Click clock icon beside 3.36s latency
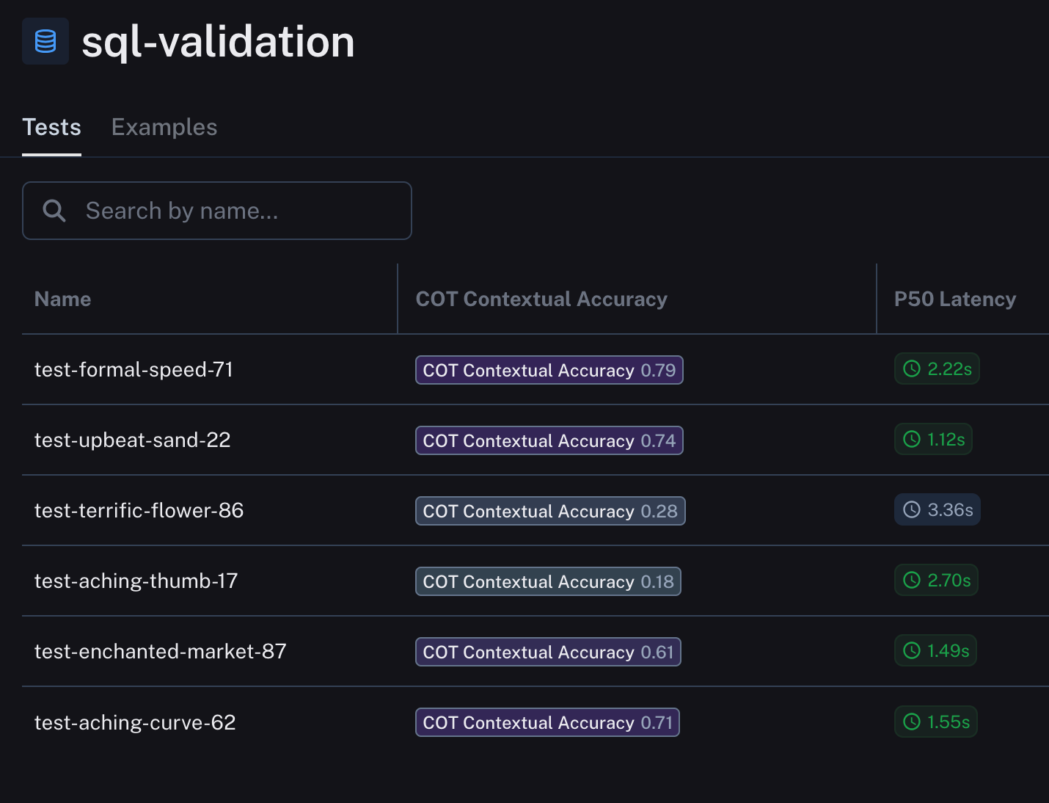The width and height of the screenshot is (1049, 803). point(912,510)
